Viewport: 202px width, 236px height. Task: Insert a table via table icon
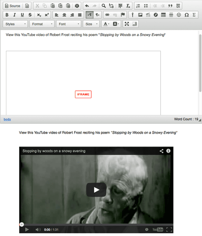[x=163, y=15]
